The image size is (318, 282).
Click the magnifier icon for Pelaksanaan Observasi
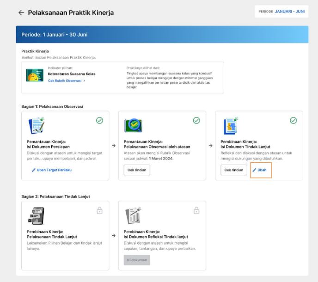pyautogui.click(x=133, y=125)
